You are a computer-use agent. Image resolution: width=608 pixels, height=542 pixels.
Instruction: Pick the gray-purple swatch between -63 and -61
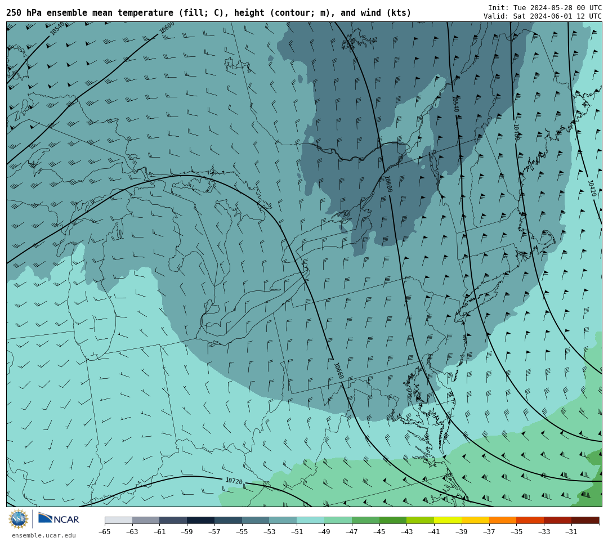tap(146, 521)
